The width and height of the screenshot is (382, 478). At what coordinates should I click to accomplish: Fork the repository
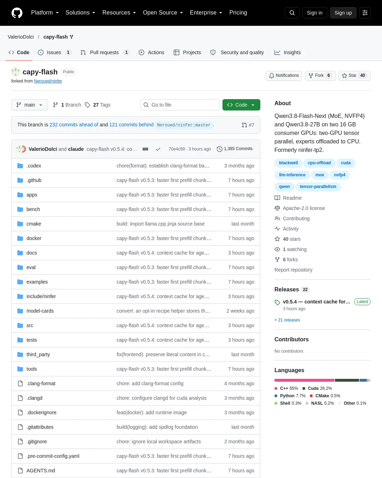pyautogui.click(x=320, y=76)
